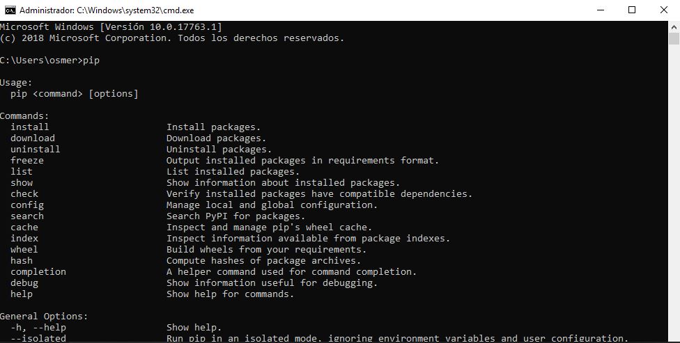Click the 'search' command entry

(27, 216)
